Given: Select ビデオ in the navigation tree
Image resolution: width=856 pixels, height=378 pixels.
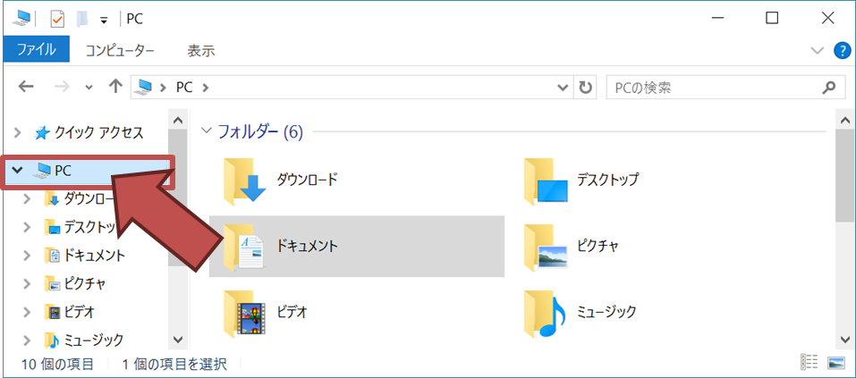Looking at the screenshot, I should click(x=79, y=312).
